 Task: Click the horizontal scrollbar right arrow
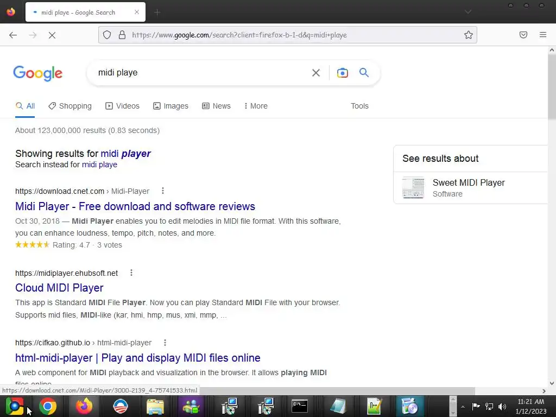point(544,391)
